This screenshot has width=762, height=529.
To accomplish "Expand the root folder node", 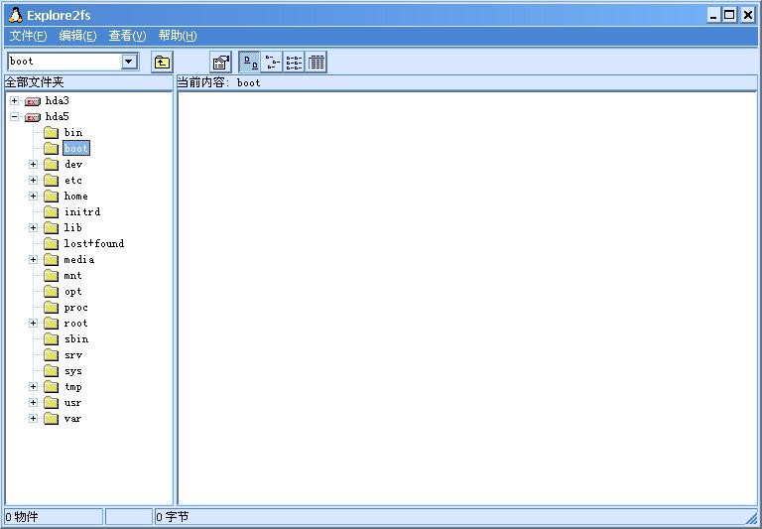I will [x=33, y=323].
